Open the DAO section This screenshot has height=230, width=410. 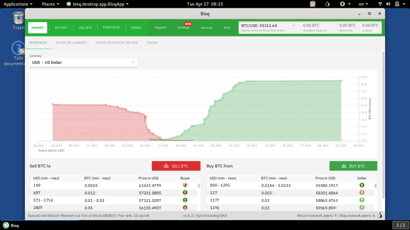coord(227,28)
